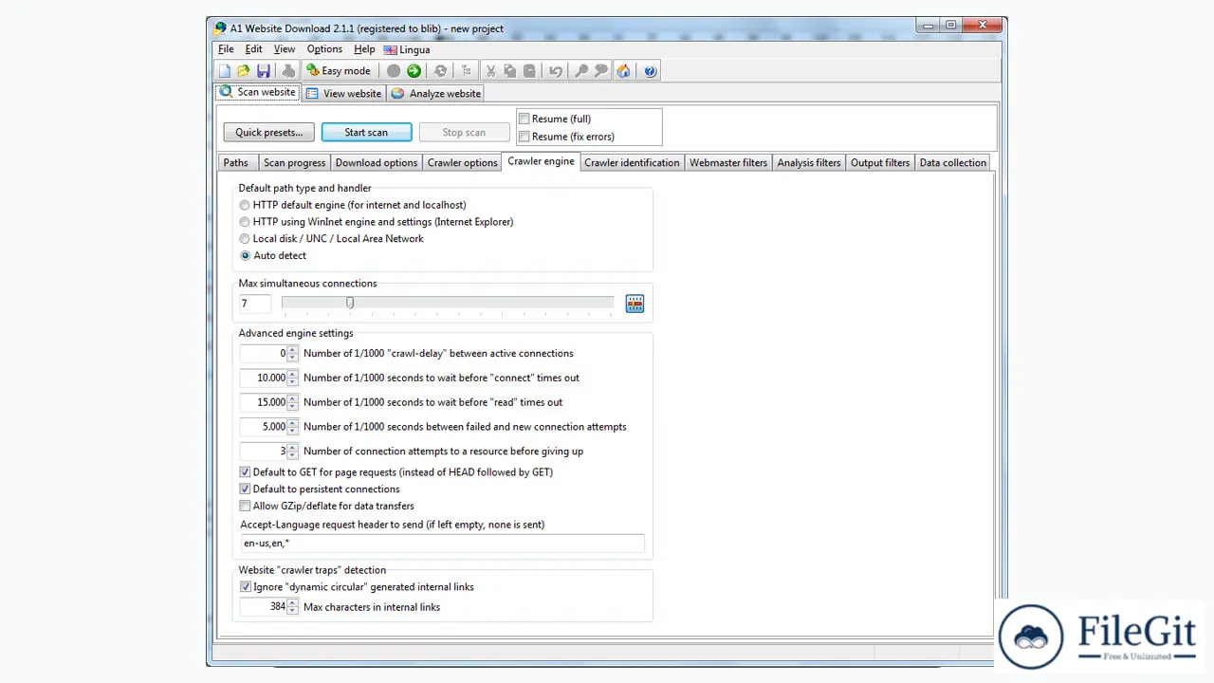The width and height of the screenshot is (1214, 683).
Task: Open the Webmaster filters tab
Action: click(x=728, y=163)
